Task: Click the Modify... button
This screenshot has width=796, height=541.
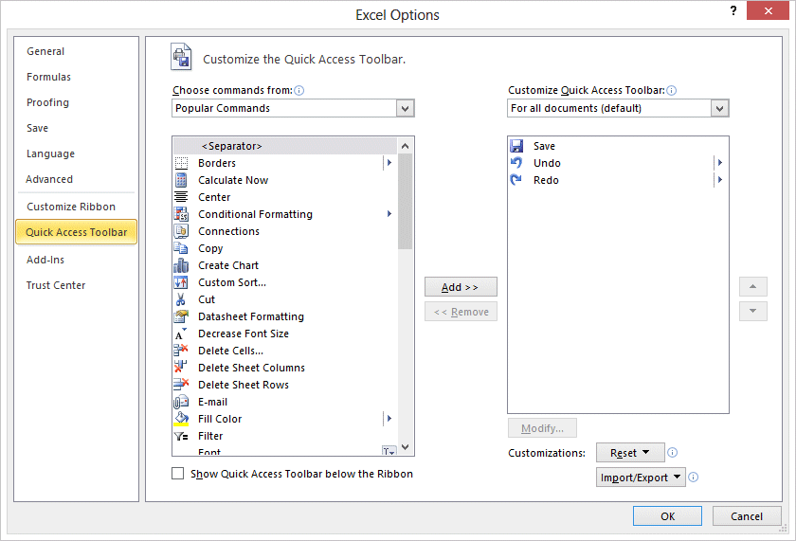Action: pos(542,428)
